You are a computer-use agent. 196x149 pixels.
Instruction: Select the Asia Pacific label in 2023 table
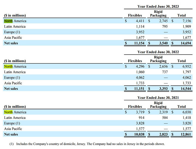point(13,38)
